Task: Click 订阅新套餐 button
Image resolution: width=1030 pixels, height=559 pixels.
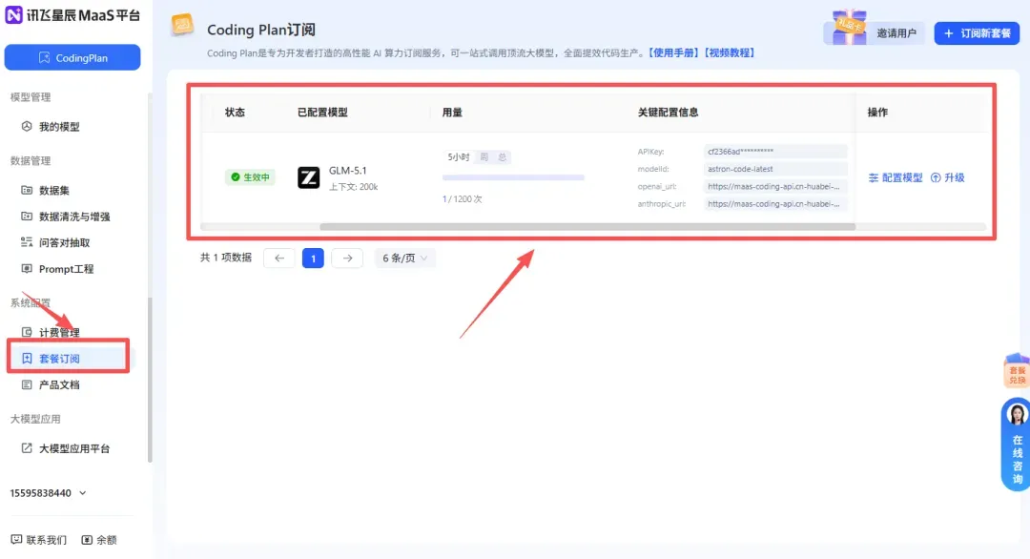Action: (977, 33)
